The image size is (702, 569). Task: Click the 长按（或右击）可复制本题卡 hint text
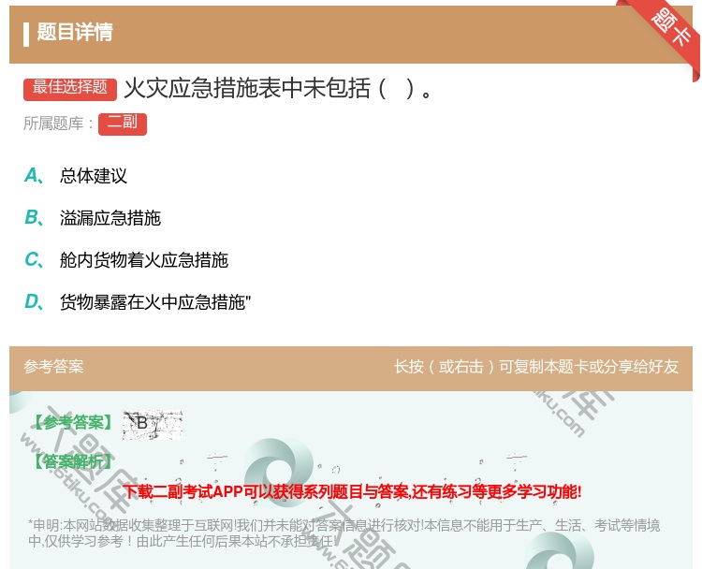(536, 367)
